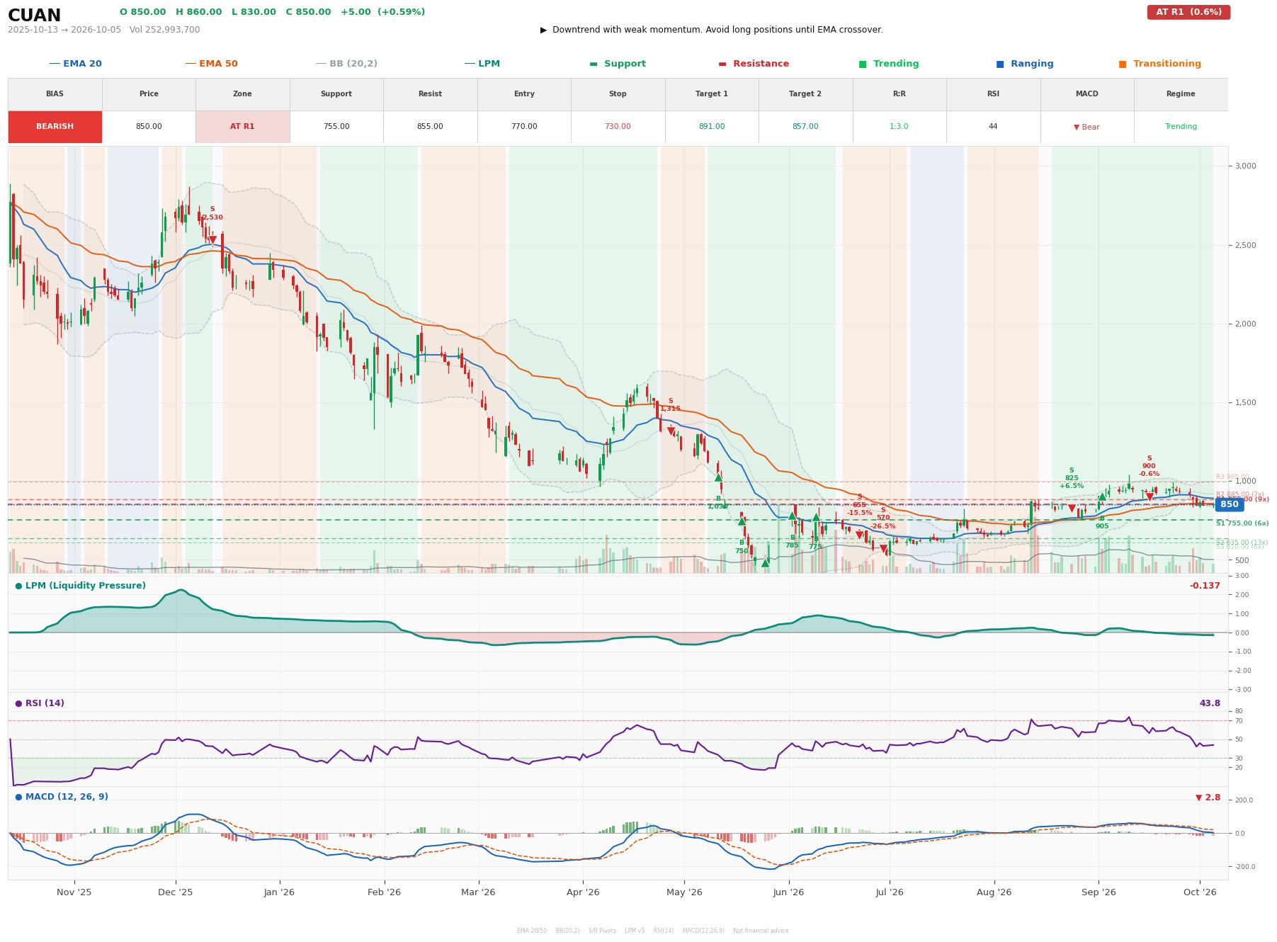Click the current price tag 850
The height and width of the screenshot is (942, 1277).
pyautogui.click(x=1229, y=504)
